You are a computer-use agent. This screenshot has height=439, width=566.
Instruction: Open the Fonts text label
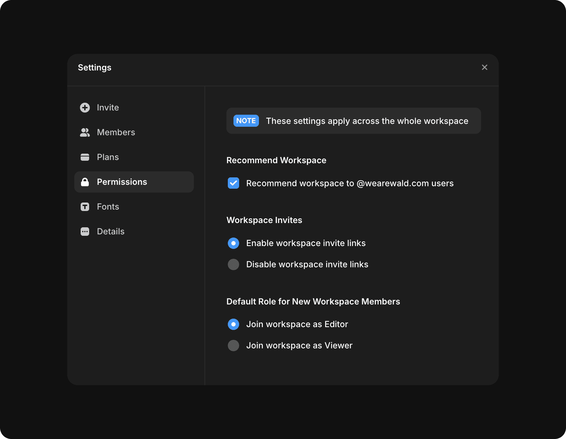click(x=108, y=207)
